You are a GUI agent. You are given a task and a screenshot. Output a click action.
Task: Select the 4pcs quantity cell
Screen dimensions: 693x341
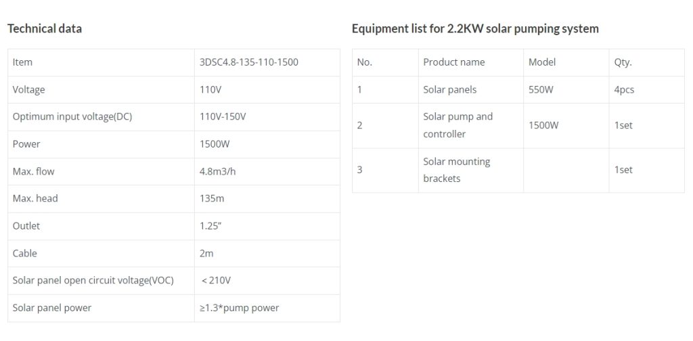pos(646,90)
